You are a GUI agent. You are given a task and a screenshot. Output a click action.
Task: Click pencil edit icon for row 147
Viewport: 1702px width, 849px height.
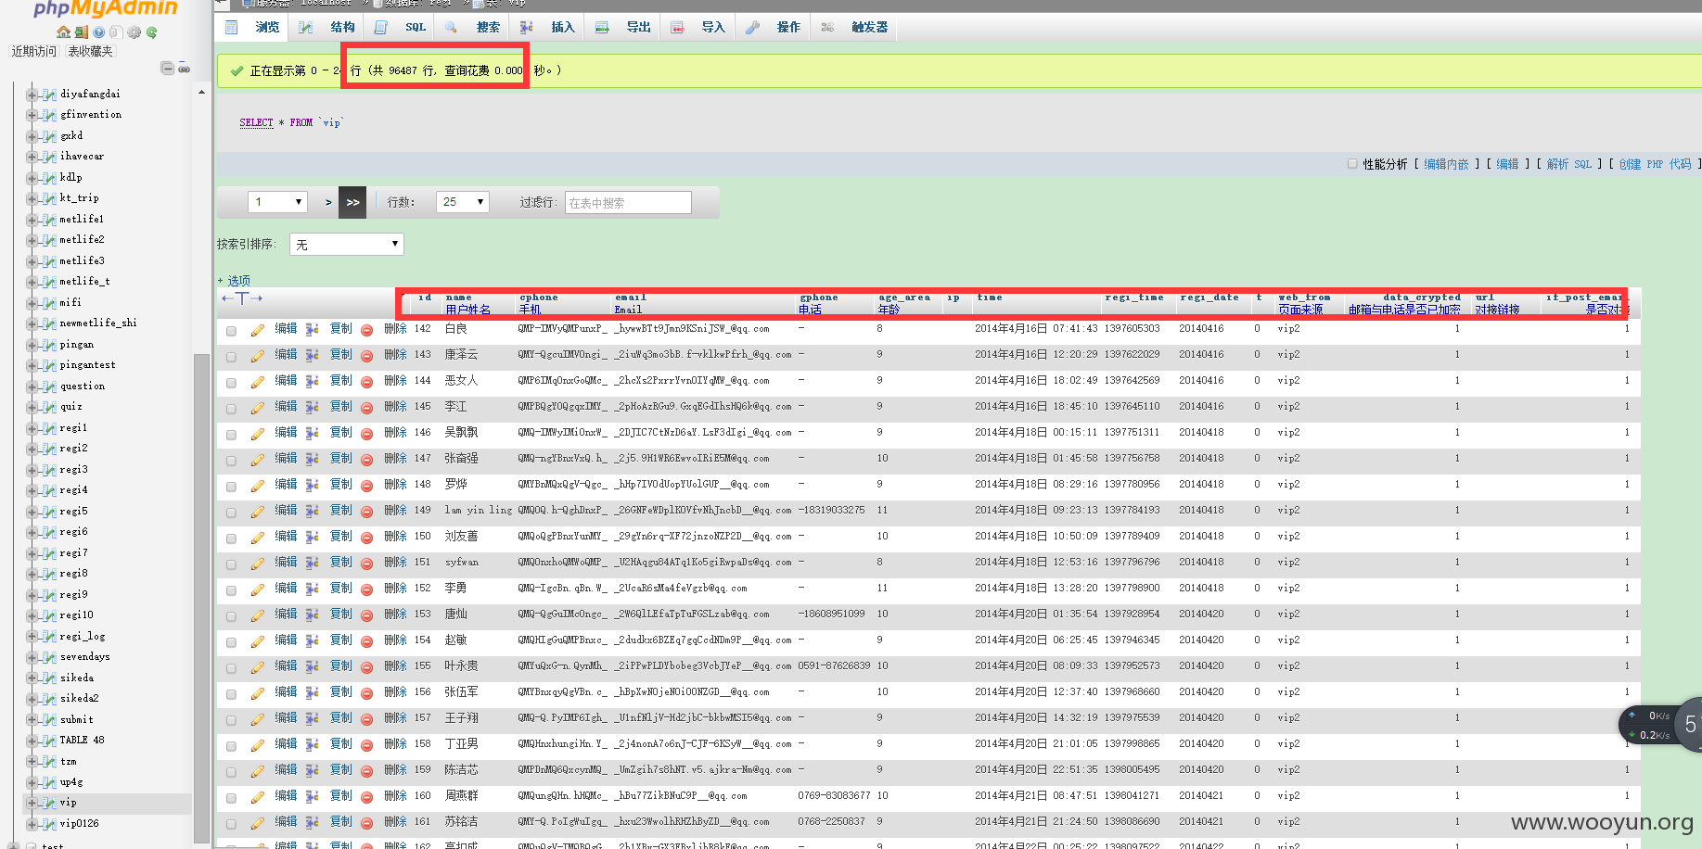point(258,459)
